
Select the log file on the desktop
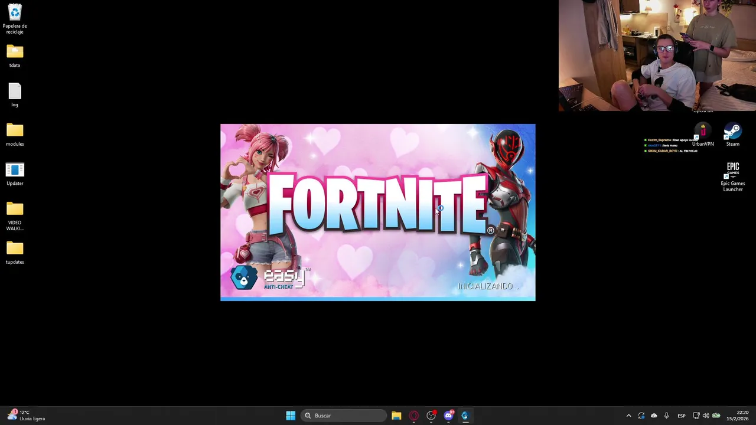pos(15,95)
